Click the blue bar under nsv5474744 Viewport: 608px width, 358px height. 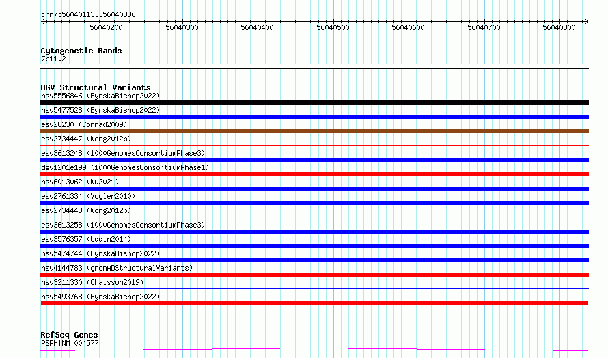click(x=314, y=260)
